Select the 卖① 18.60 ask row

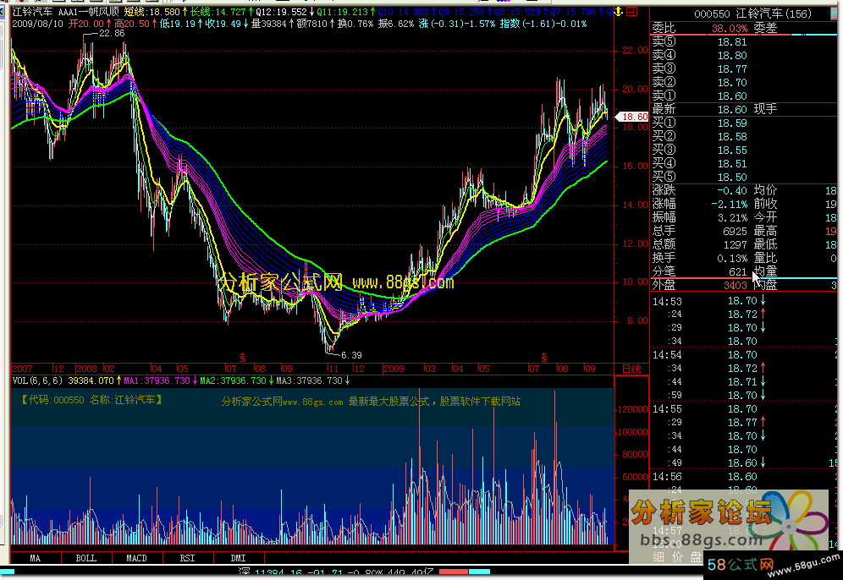coord(744,96)
